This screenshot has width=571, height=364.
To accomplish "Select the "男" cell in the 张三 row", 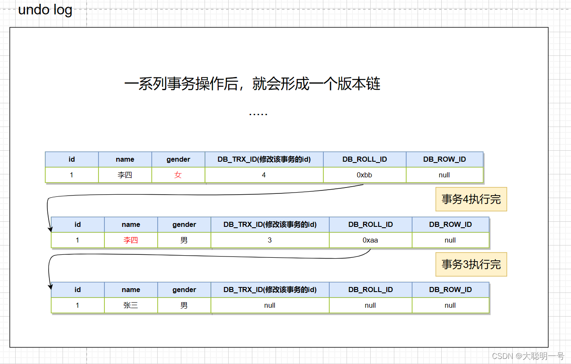I will point(184,305).
